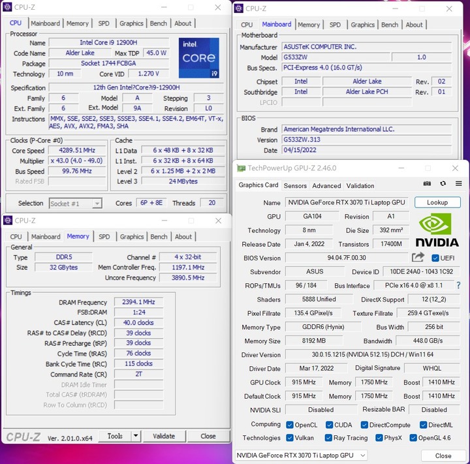Switch to Sensors tab in GPU-Z
The image size is (470, 464).
pyautogui.click(x=295, y=186)
